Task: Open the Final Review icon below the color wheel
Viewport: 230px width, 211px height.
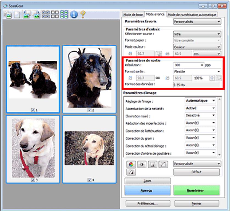Action: (x=131, y=172)
